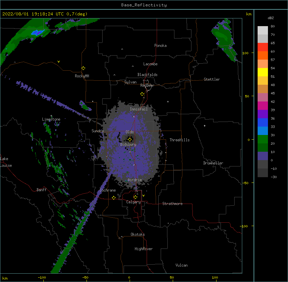
Task: Click the Sundre city label
Action: (x=98, y=131)
